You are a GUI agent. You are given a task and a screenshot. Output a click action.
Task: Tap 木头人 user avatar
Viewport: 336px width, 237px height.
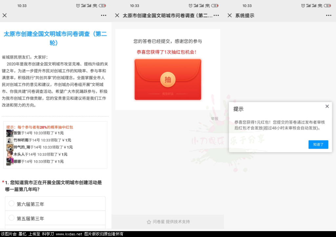coord(10,154)
